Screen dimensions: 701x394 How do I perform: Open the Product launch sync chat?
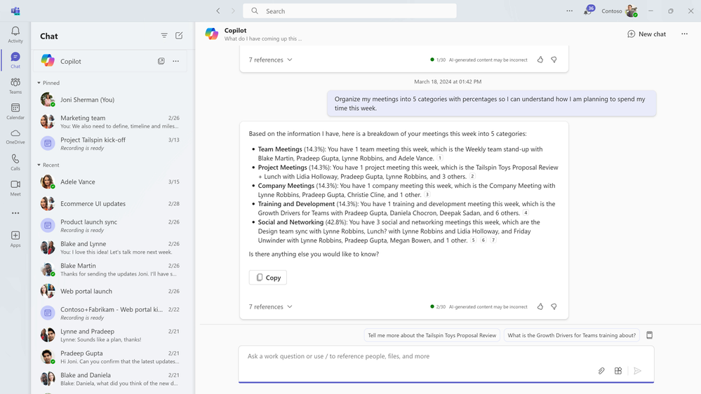[110, 226]
